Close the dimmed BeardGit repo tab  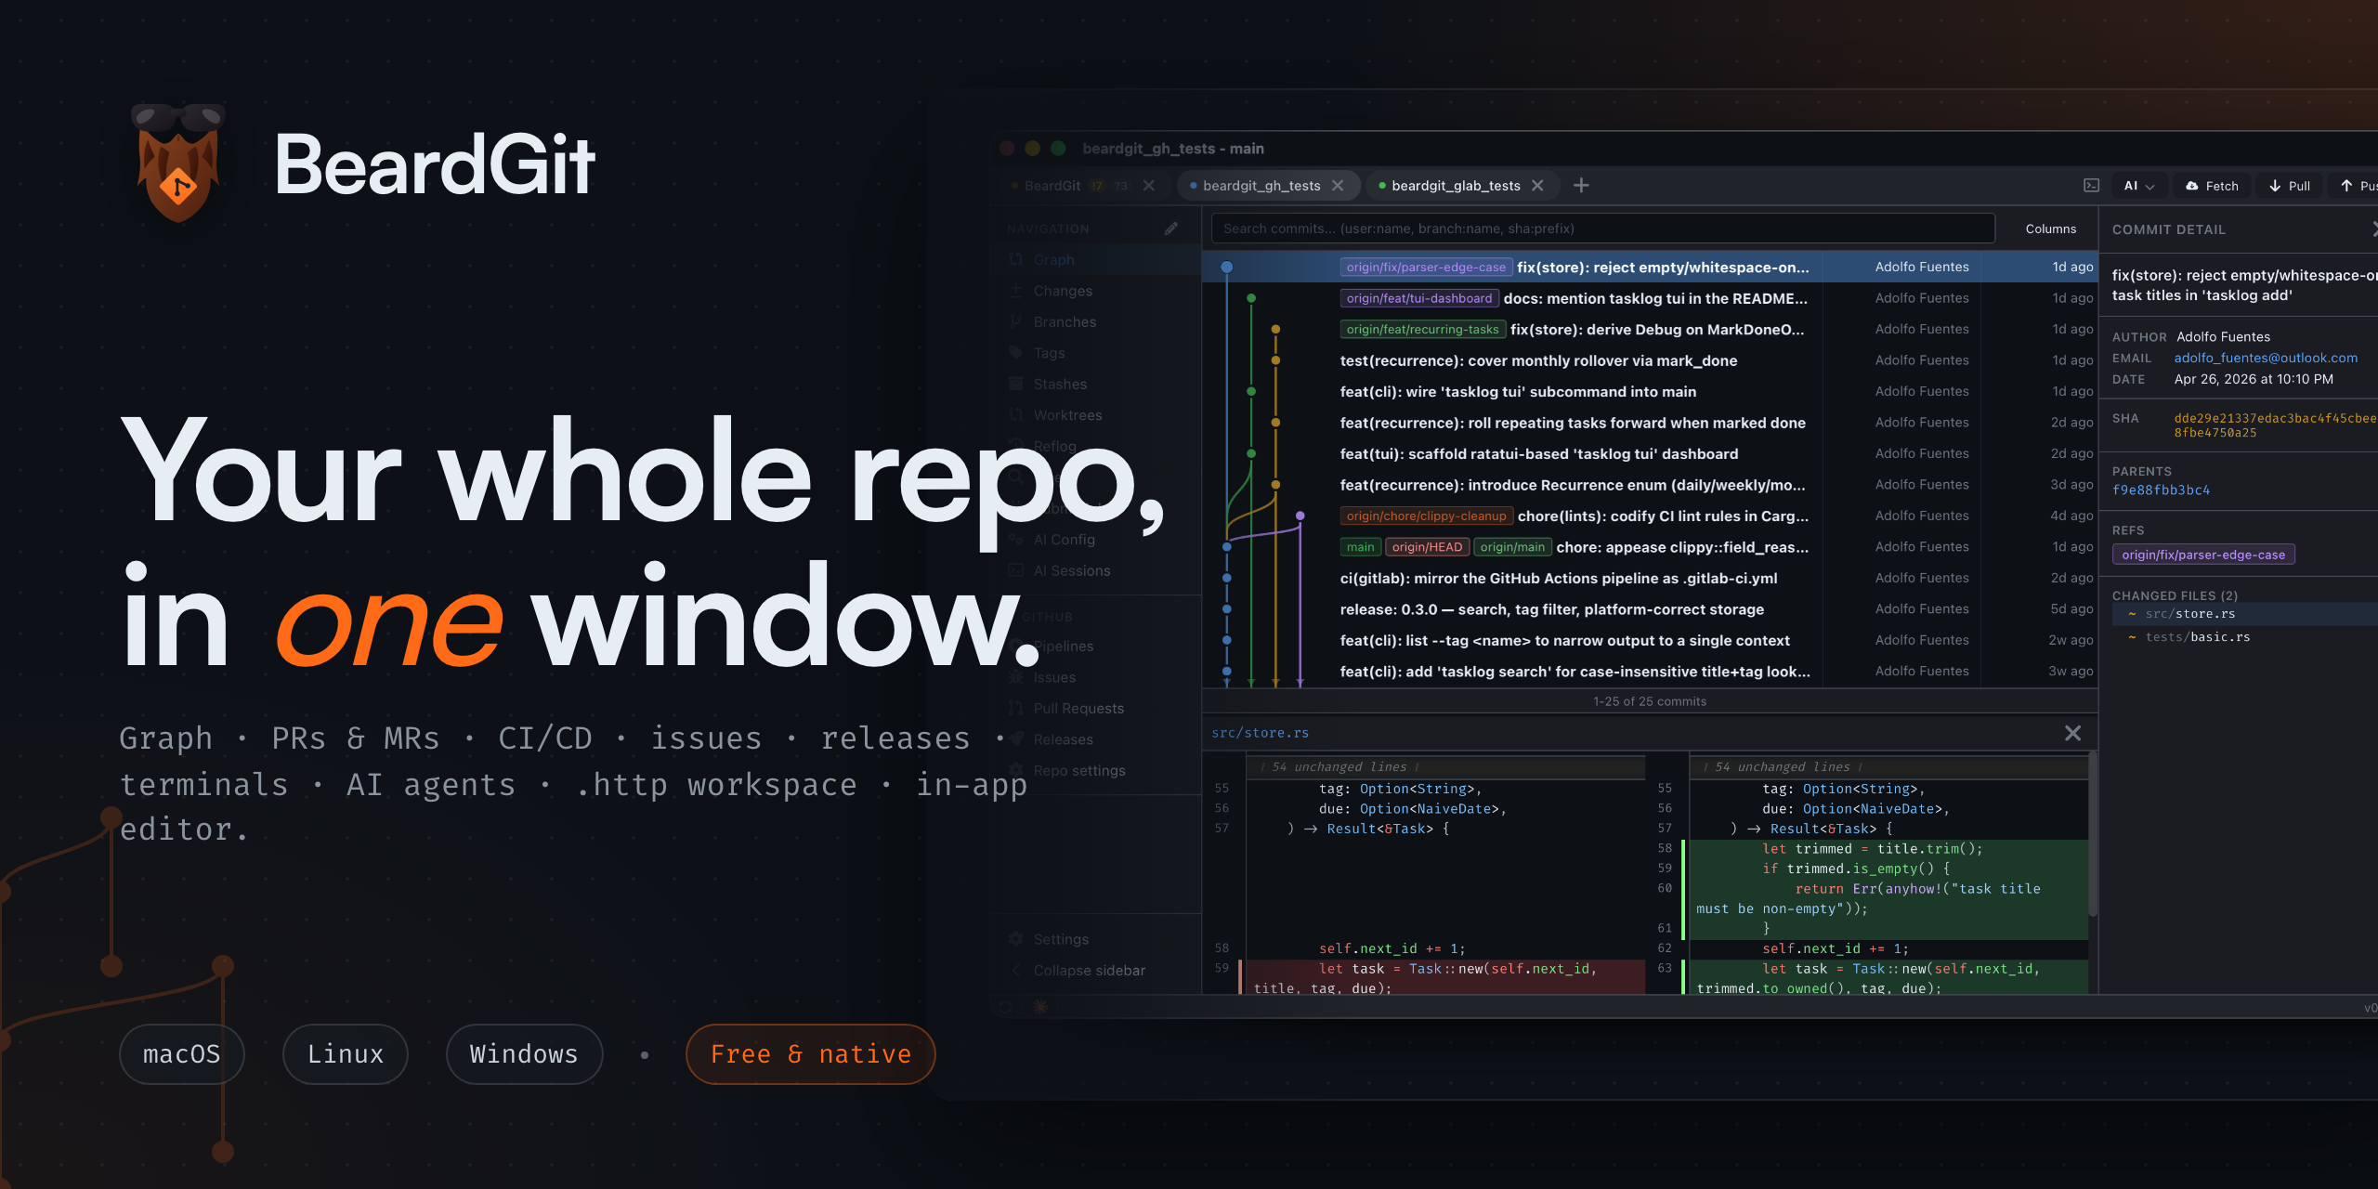[x=1149, y=186]
